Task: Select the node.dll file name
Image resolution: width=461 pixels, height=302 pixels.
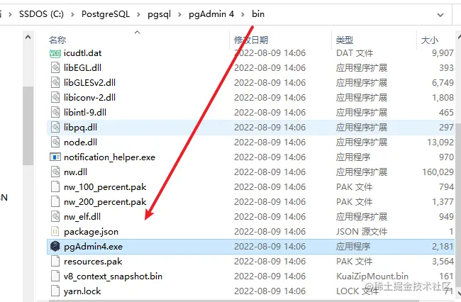Action: tap(80, 142)
